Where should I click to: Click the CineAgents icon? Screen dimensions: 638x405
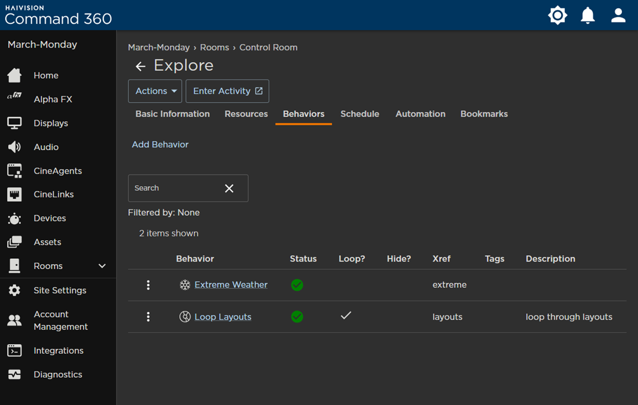14,171
